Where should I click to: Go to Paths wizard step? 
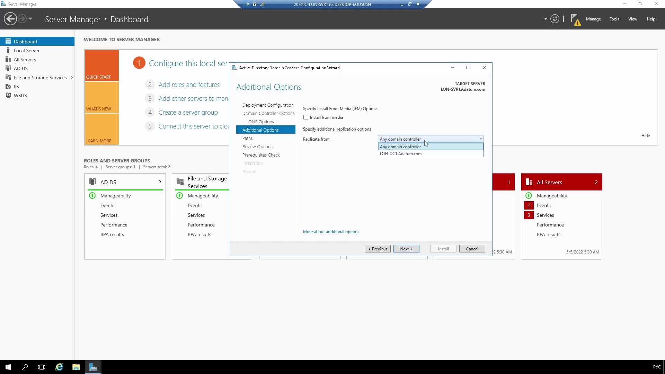247,138
